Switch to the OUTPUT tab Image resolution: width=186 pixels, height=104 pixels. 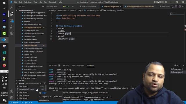[x=66, y=65]
